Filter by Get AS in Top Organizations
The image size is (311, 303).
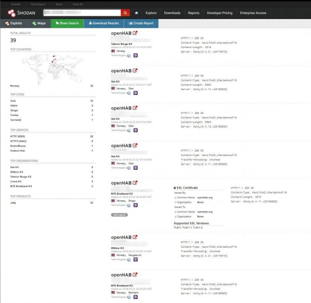[14, 167]
